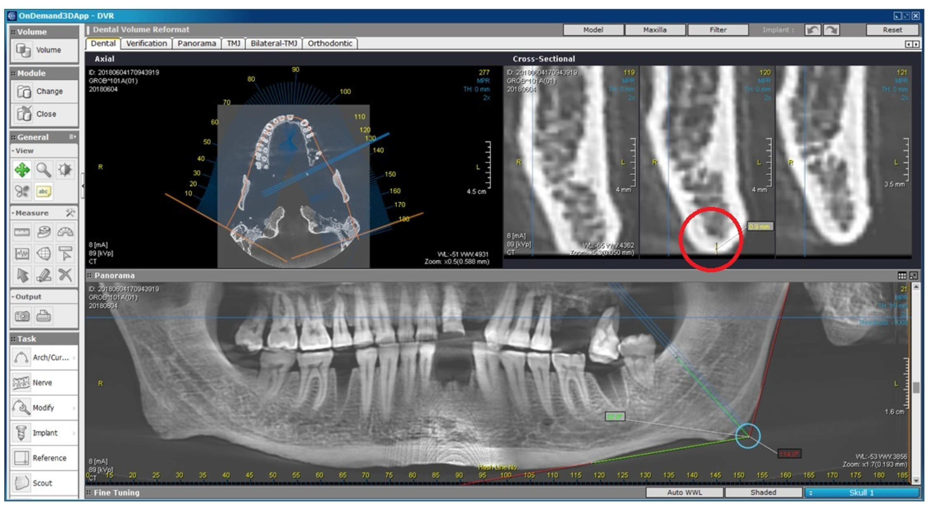Select the protractor Angle measure tool
930x512 pixels.
pyautogui.click(x=65, y=232)
